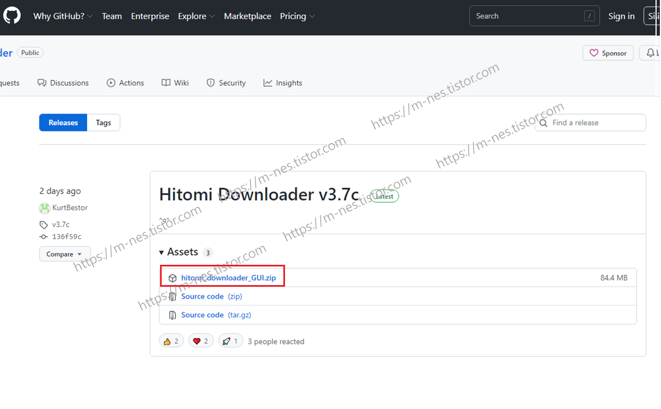Click the Actions play icon

point(111,83)
